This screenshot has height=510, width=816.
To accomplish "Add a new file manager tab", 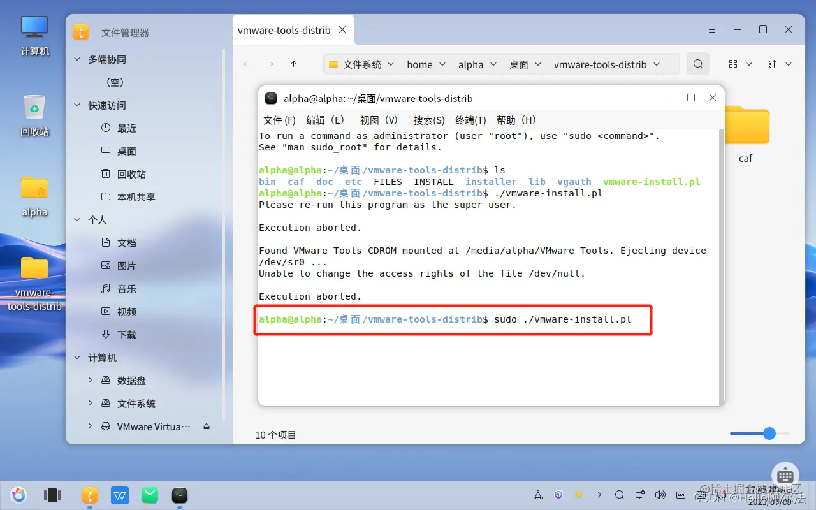I will 370,29.
